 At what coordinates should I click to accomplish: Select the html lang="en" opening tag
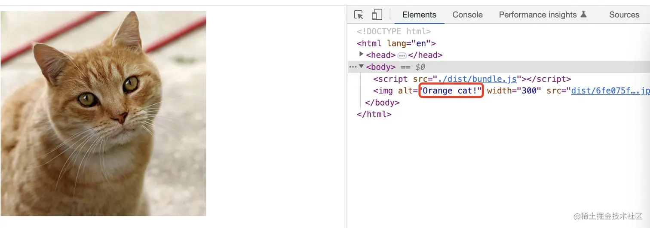pyautogui.click(x=396, y=43)
